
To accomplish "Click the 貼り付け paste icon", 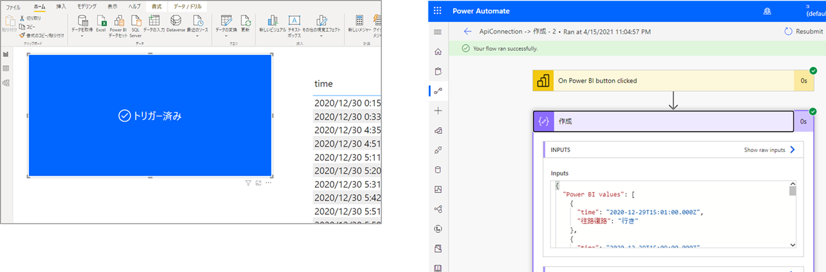I will click(x=10, y=21).
